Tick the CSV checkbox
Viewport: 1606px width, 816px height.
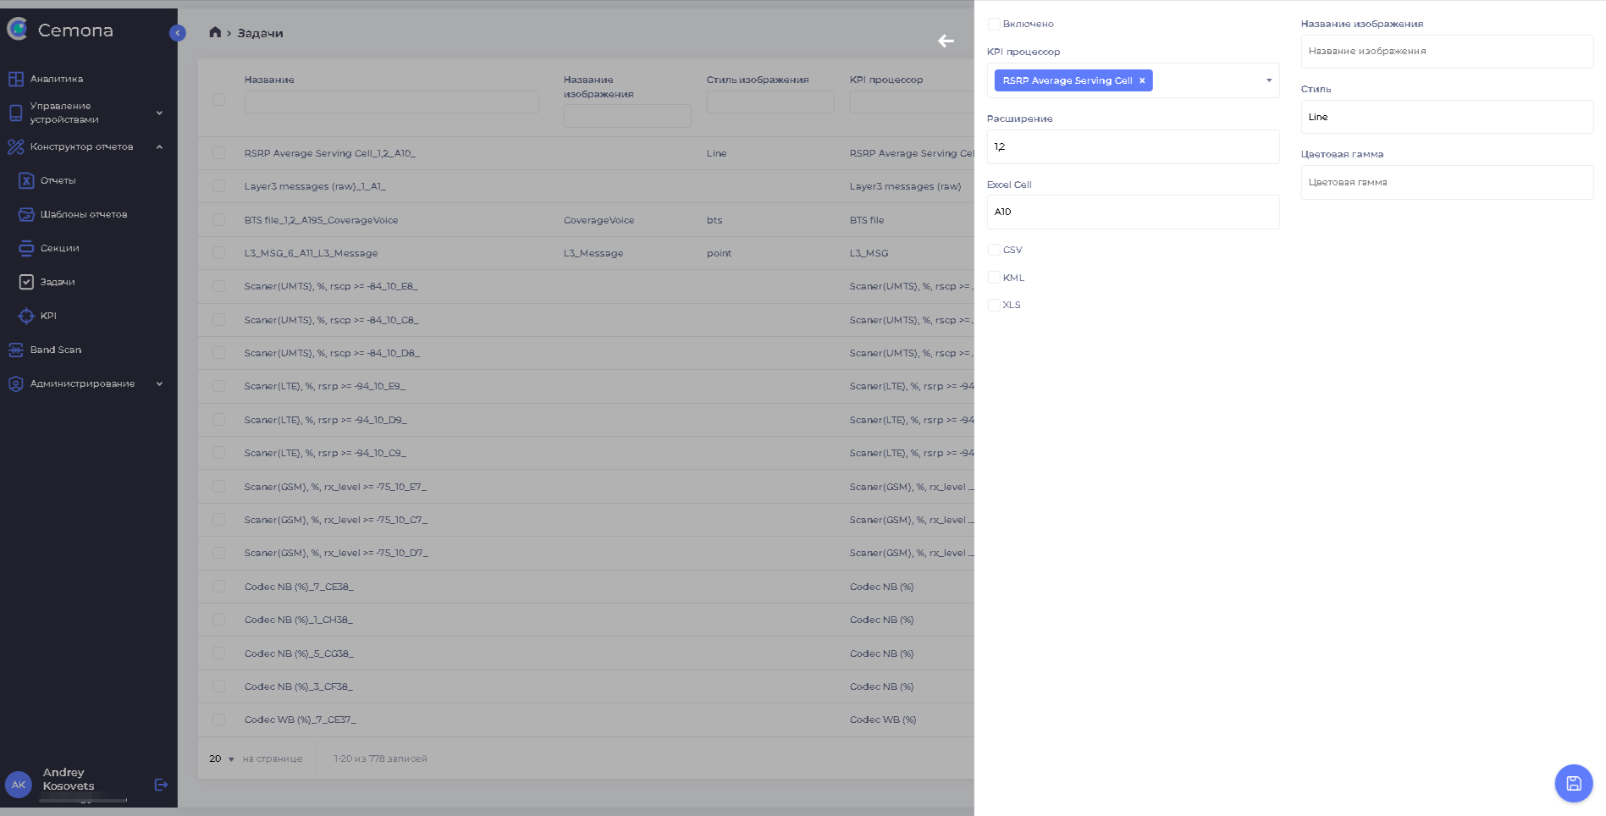pos(994,250)
